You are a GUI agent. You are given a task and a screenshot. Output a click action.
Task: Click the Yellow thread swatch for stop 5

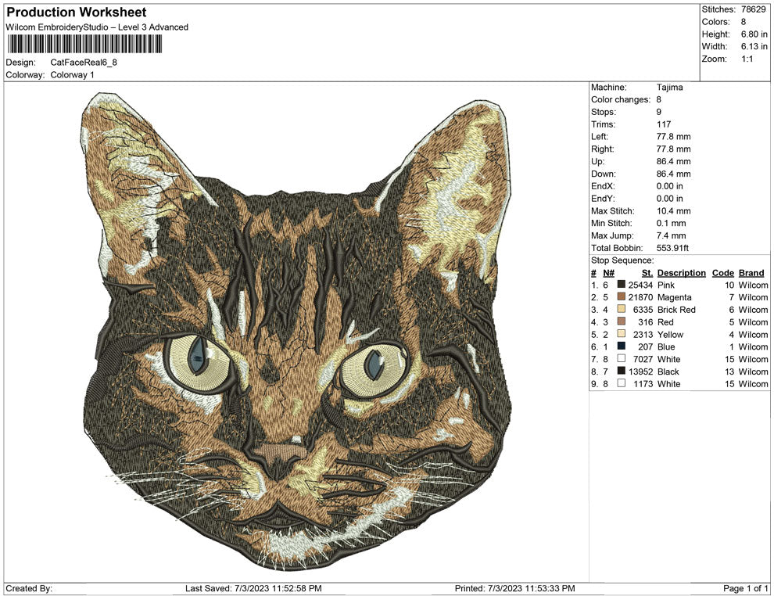click(621, 334)
